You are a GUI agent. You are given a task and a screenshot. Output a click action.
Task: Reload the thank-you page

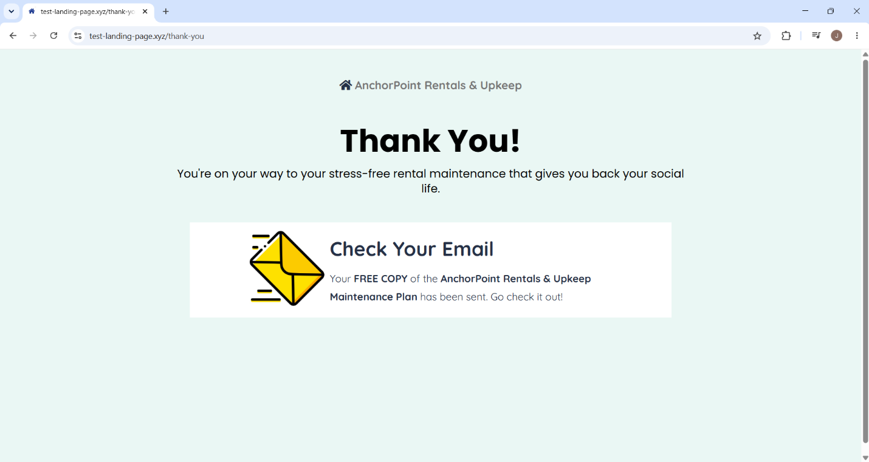pyautogui.click(x=53, y=36)
